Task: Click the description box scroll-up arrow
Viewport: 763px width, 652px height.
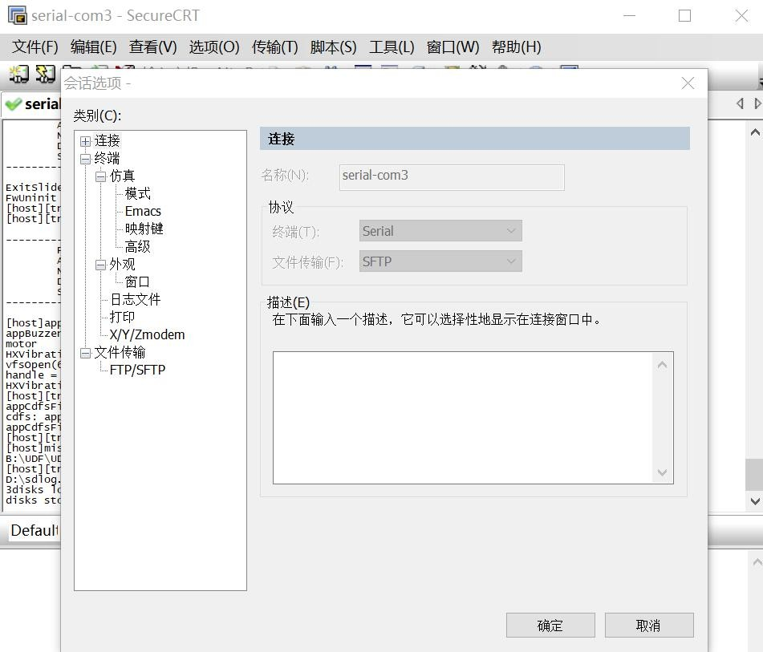Action: coord(662,364)
